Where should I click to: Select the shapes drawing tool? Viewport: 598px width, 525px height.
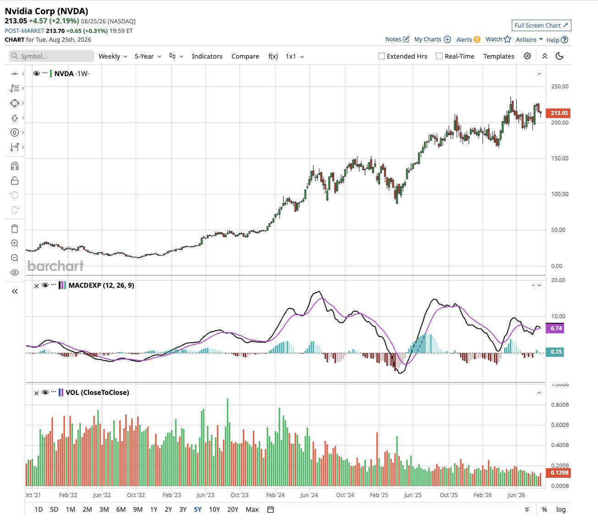point(15,103)
